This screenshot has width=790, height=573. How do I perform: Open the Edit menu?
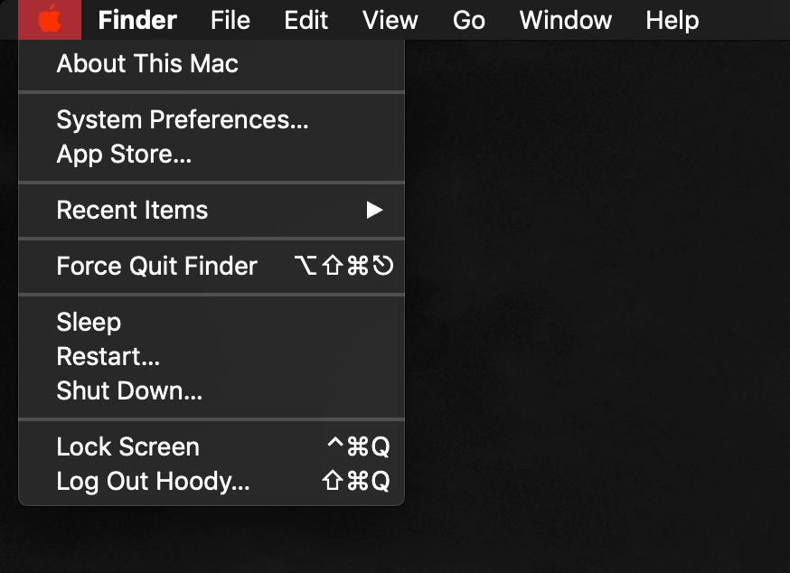click(306, 20)
